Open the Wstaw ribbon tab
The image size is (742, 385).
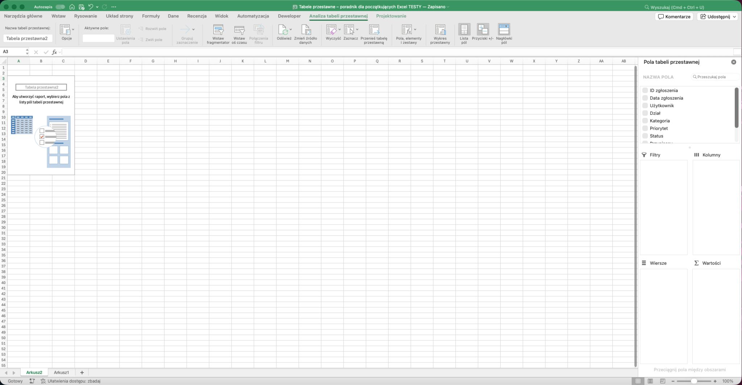pos(58,16)
